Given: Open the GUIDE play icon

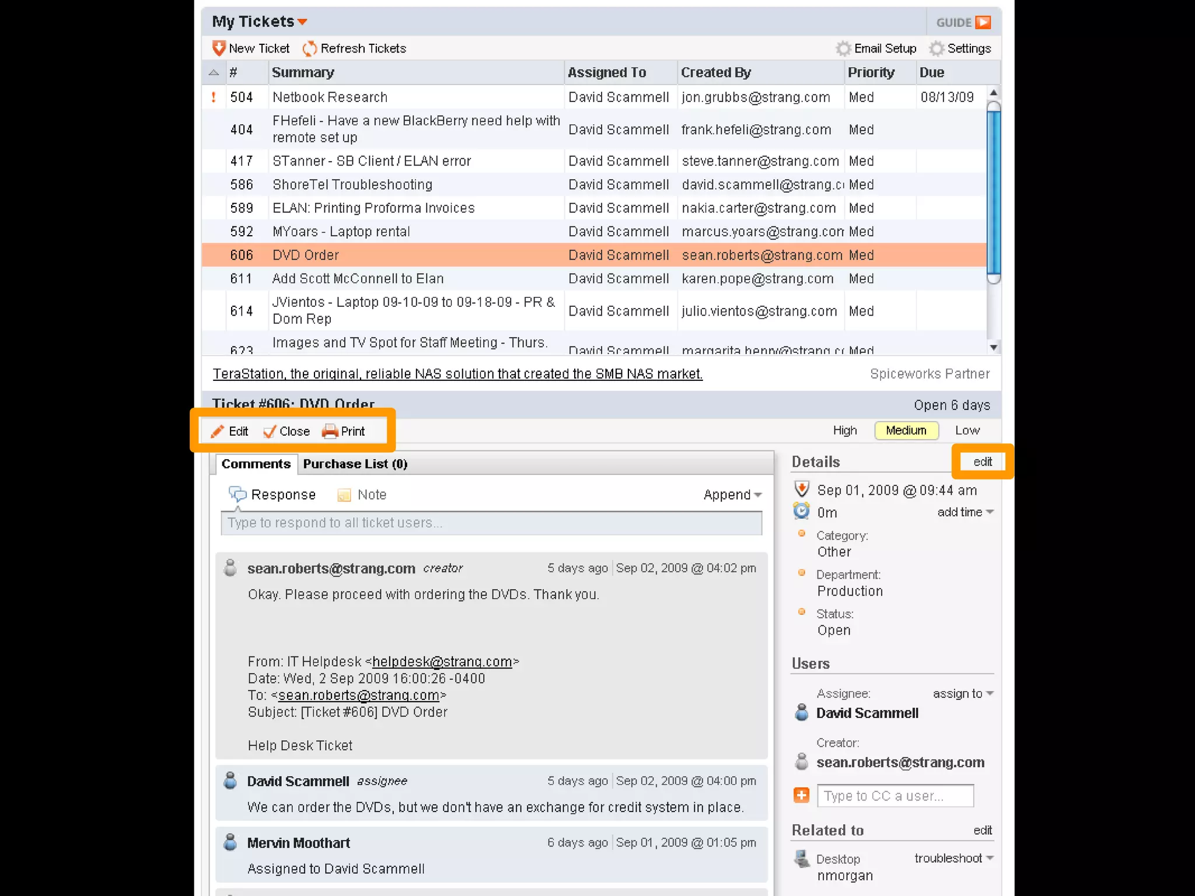Looking at the screenshot, I should point(983,22).
